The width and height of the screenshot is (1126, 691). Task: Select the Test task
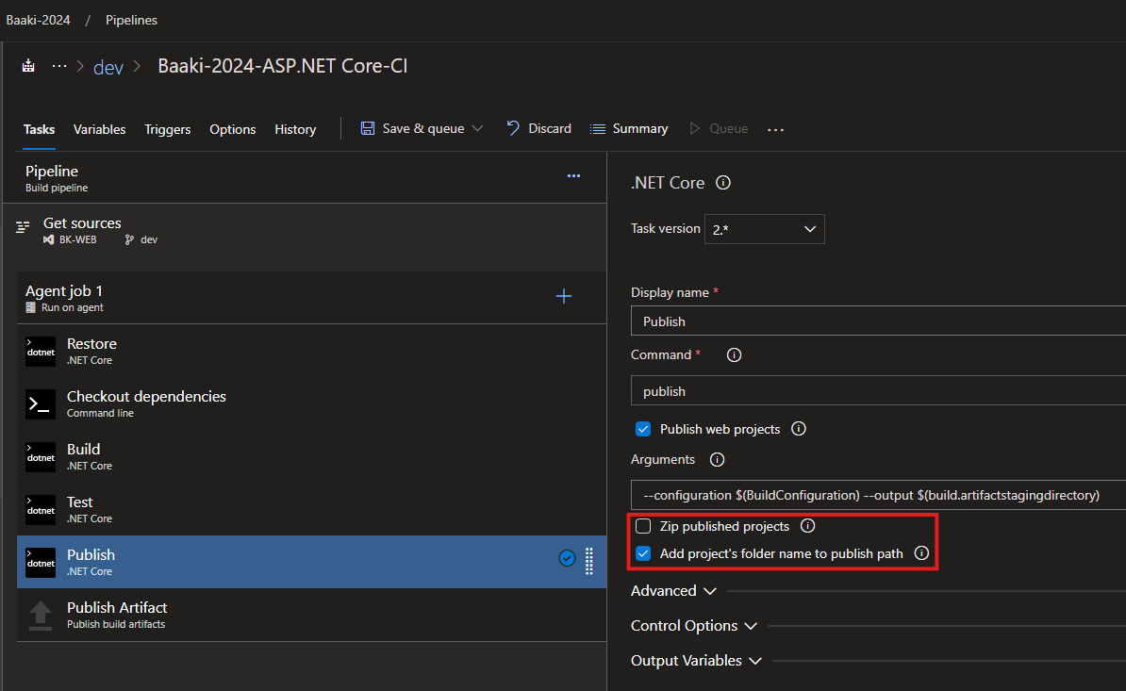click(311, 509)
